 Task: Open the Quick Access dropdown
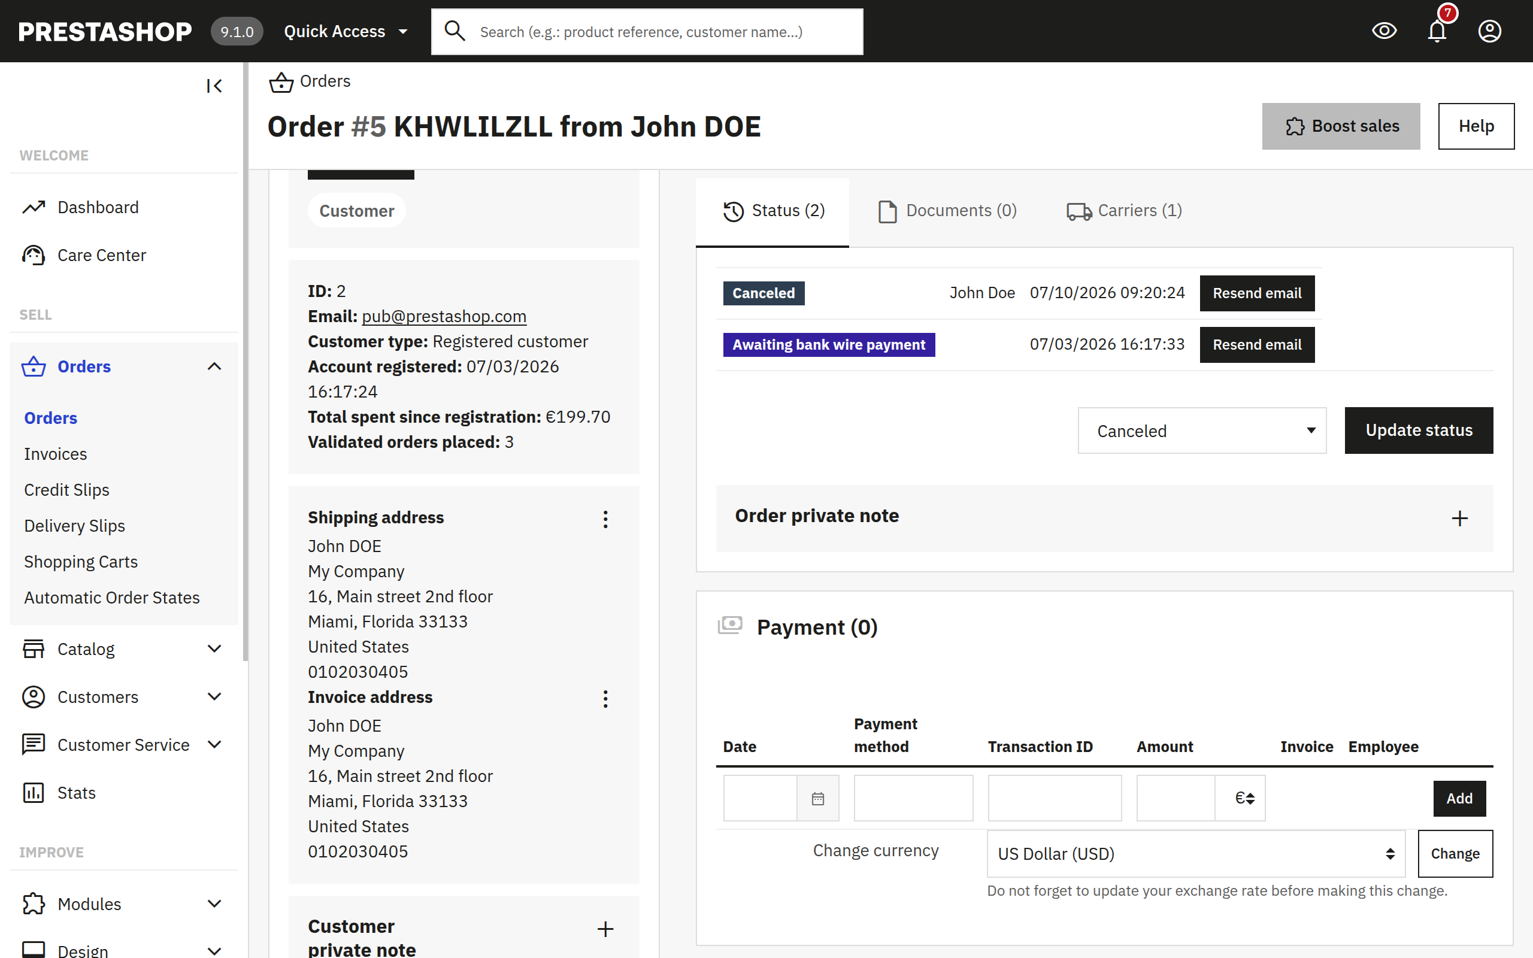[x=346, y=31]
